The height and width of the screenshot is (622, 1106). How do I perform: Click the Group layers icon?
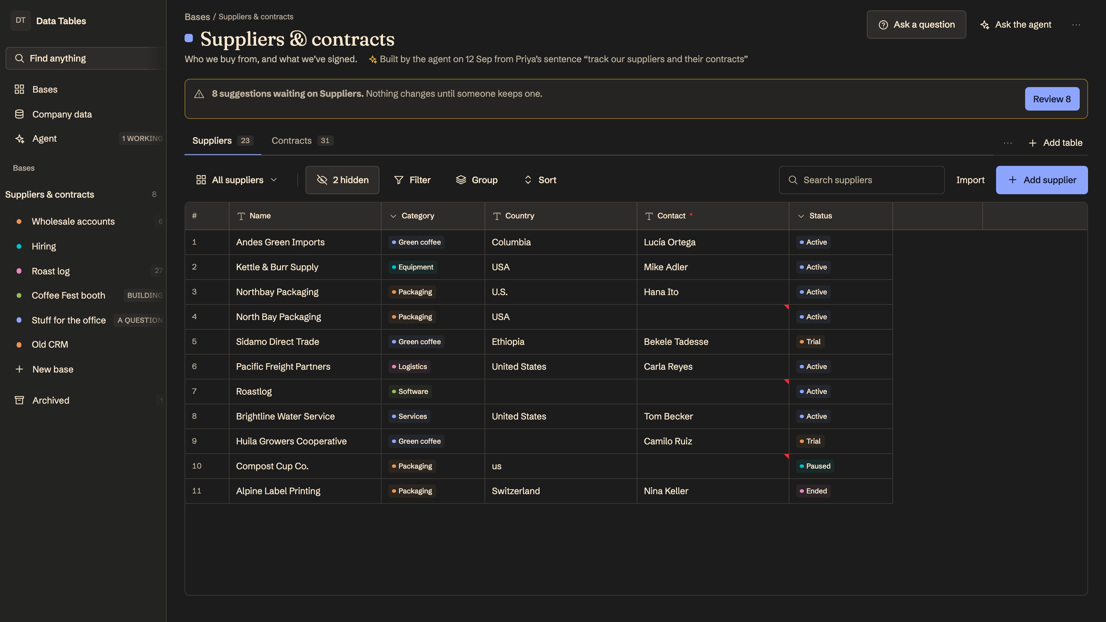click(x=461, y=180)
